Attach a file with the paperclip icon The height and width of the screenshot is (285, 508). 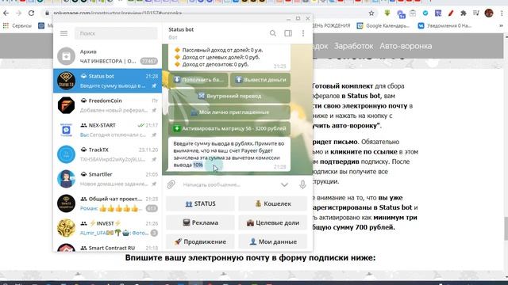tap(171, 184)
